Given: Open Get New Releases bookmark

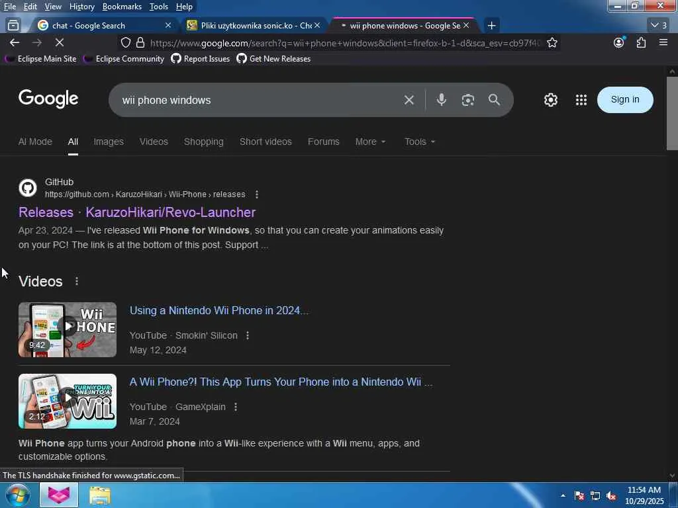Looking at the screenshot, I should [x=273, y=59].
